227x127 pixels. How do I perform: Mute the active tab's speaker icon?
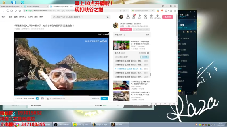tap(71, 6)
